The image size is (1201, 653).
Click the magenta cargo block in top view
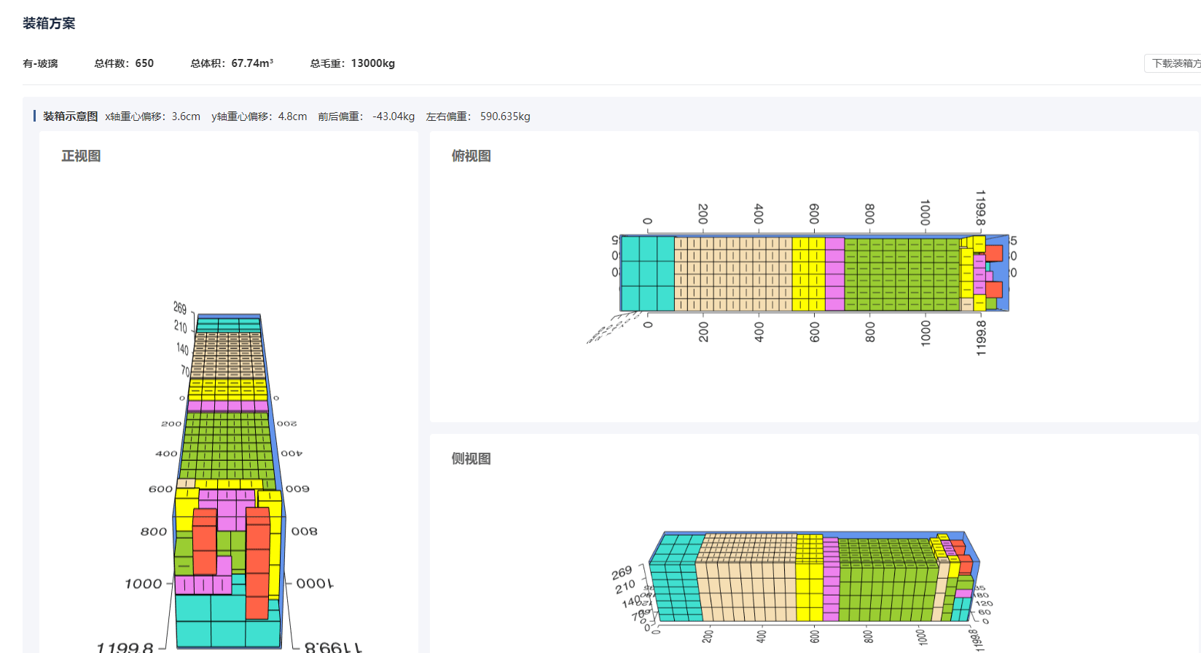point(834,274)
